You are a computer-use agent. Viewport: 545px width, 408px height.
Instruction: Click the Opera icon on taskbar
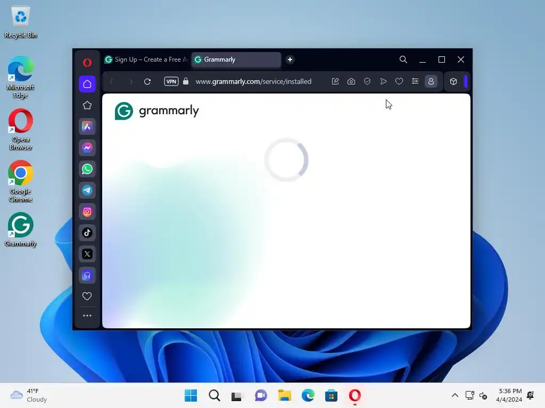pyautogui.click(x=355, y=395)
